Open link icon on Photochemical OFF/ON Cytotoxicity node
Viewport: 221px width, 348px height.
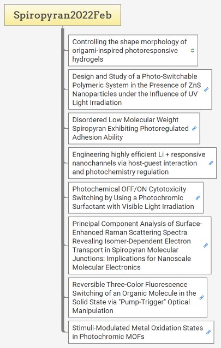[198, 198]
